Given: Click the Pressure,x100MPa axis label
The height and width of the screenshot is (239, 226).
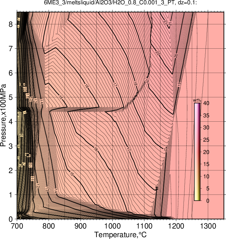Looking at the screenshot, I should 3,115.
